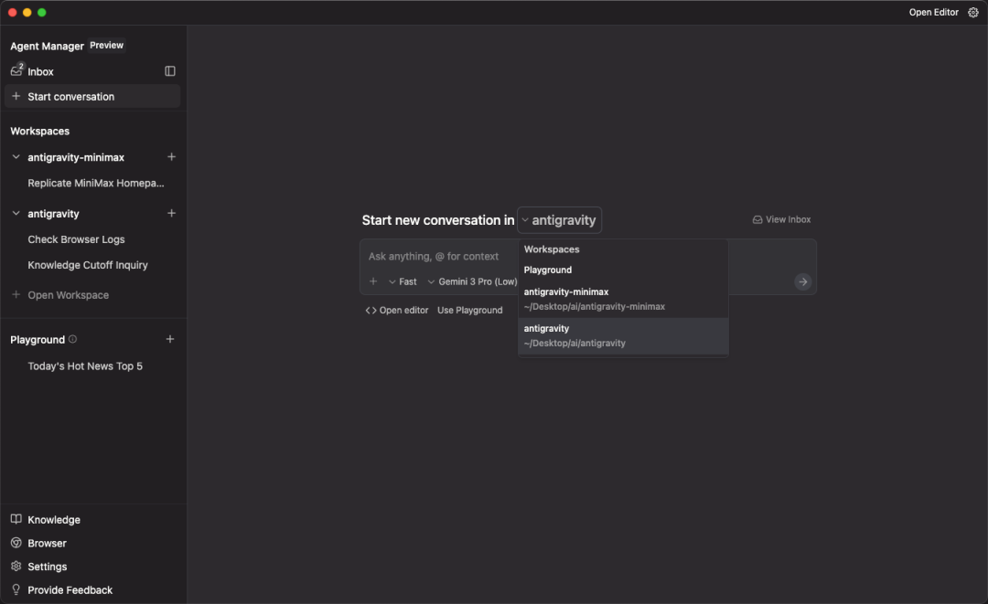Click the attachment plus icon in the prompt box
This screenshot has width=988, height=604.
point(373,281)
